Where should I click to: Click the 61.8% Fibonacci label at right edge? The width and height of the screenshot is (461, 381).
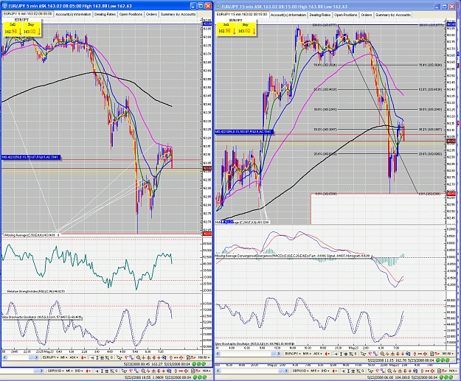tap(431, 89)
